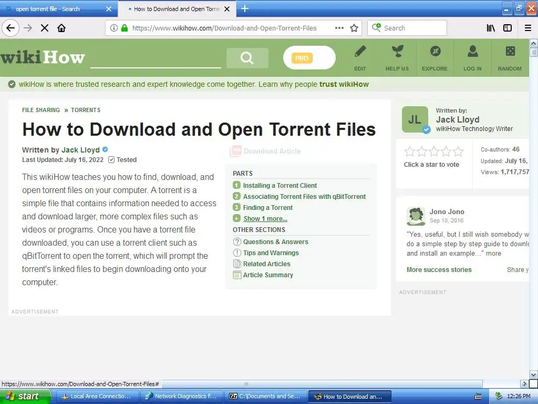
Task: Click the network tray icon by the clock
Action: (x=499, y=397)
